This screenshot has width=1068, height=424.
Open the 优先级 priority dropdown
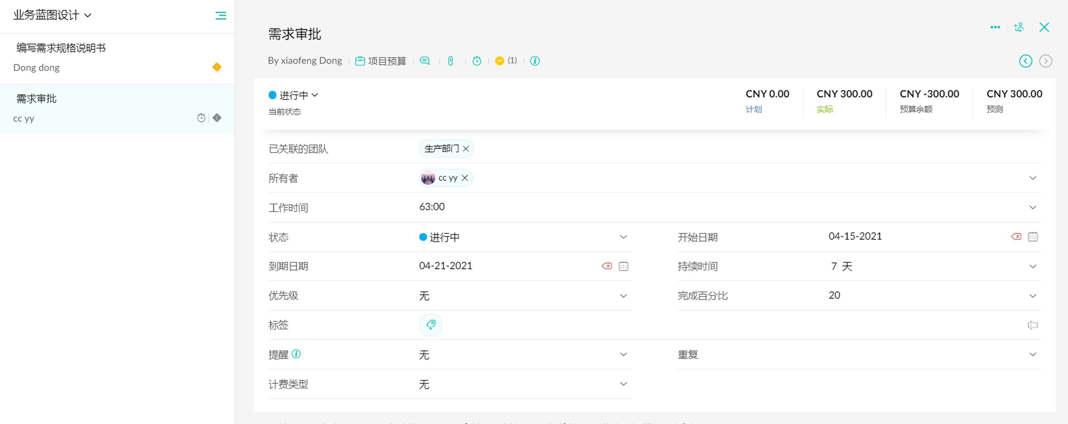click(623, 296)
